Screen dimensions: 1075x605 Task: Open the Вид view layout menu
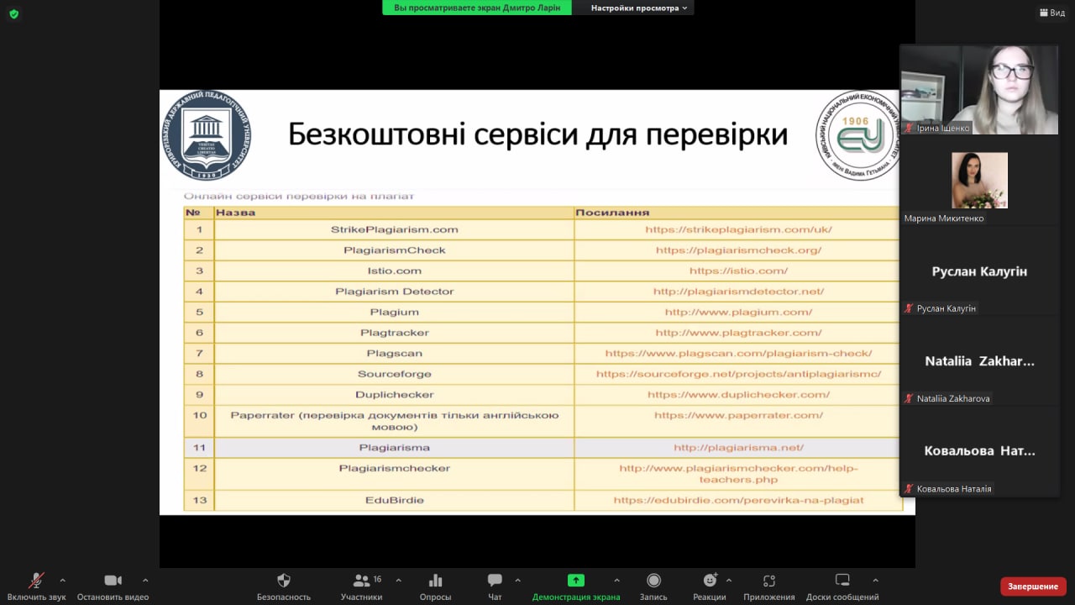(x=1052, y=13)
